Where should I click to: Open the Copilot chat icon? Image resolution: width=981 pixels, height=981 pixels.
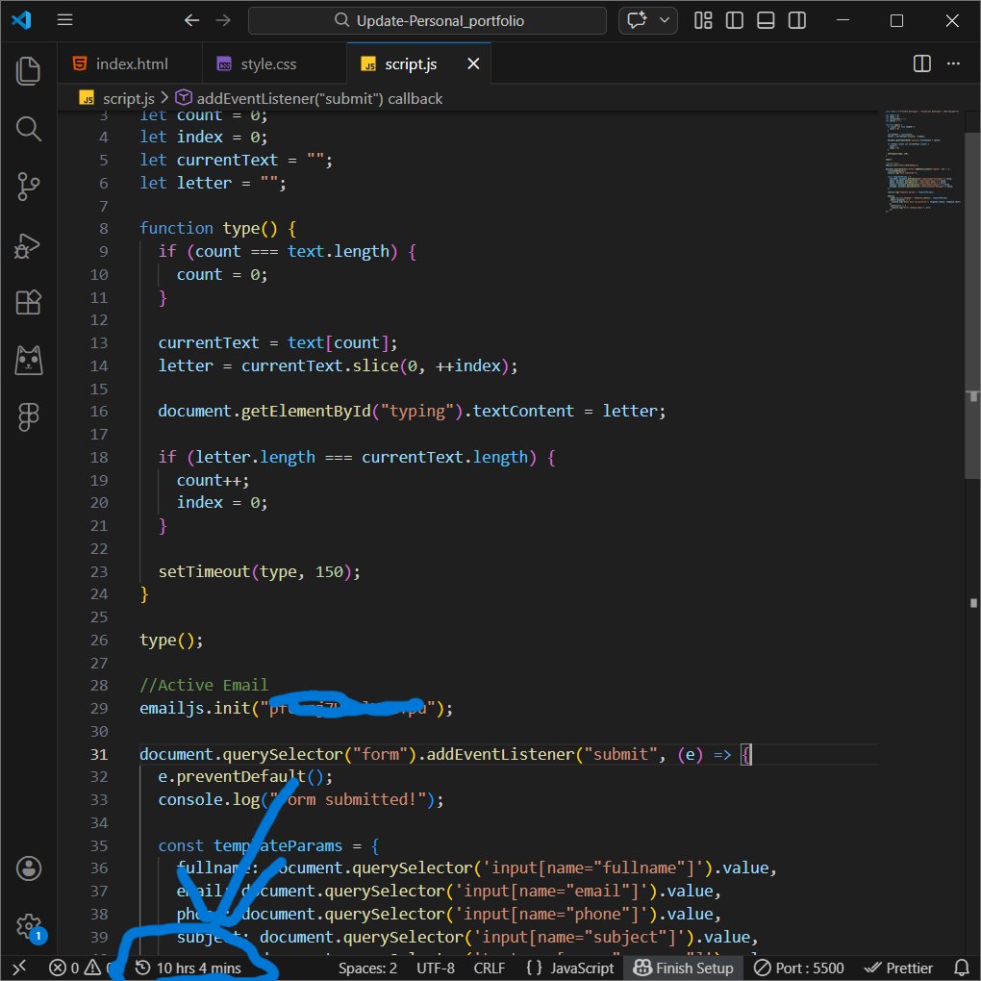(x=637, y=20)
